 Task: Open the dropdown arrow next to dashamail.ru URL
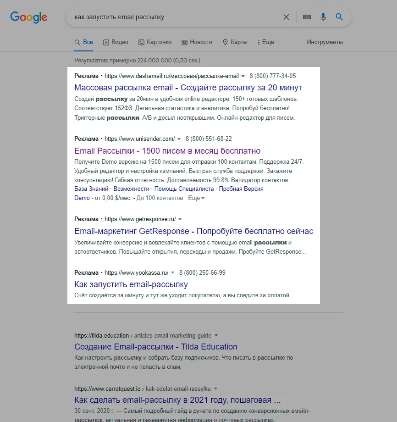point(243,76)
